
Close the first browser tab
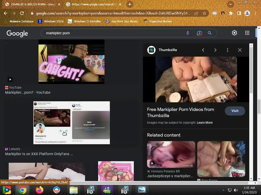point(59,5)
